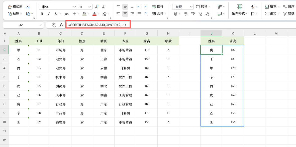Click the 绩效 header cell
This screenshot has width=296, height=147.
(168, 41)
